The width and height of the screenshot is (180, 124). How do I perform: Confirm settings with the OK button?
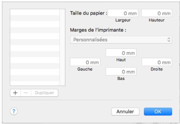158,111
